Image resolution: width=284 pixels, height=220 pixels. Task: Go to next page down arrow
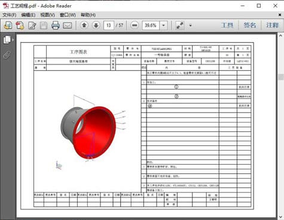click(96, 25)
